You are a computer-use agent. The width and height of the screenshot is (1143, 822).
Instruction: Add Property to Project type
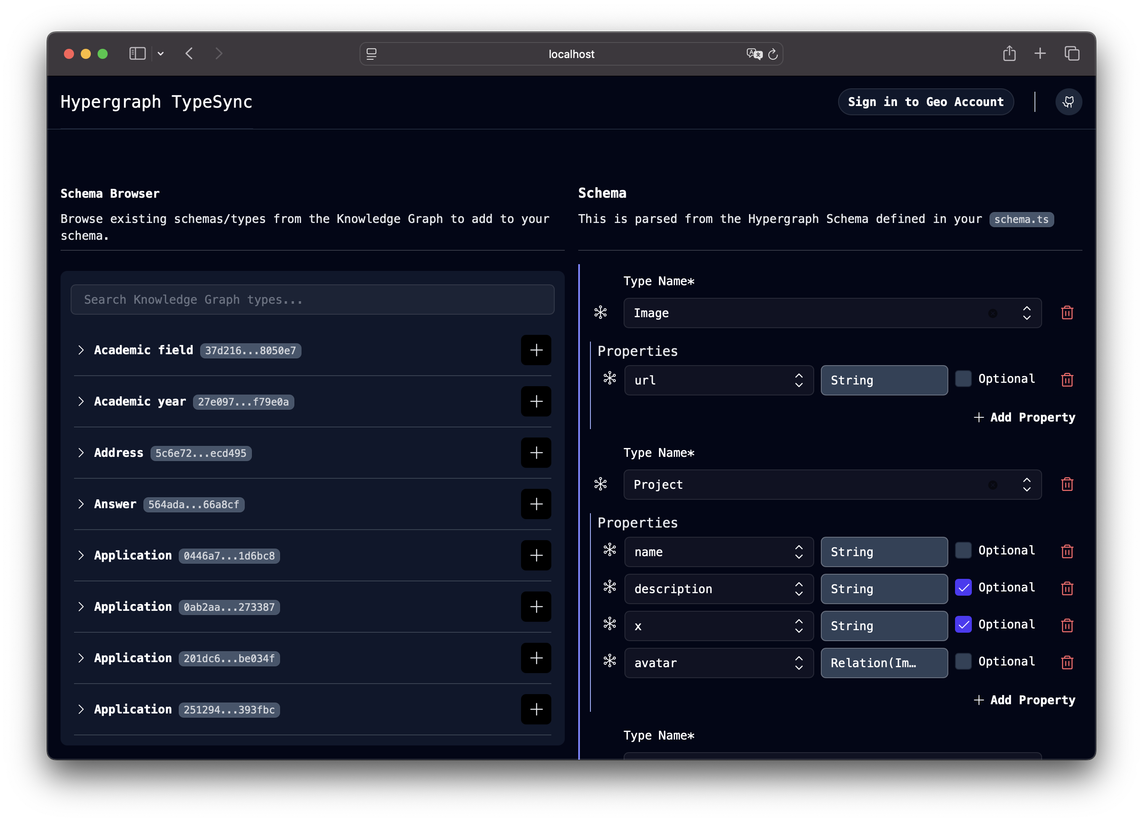1024,700
